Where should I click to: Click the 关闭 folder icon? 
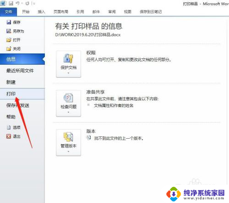[x=9, y=49]
